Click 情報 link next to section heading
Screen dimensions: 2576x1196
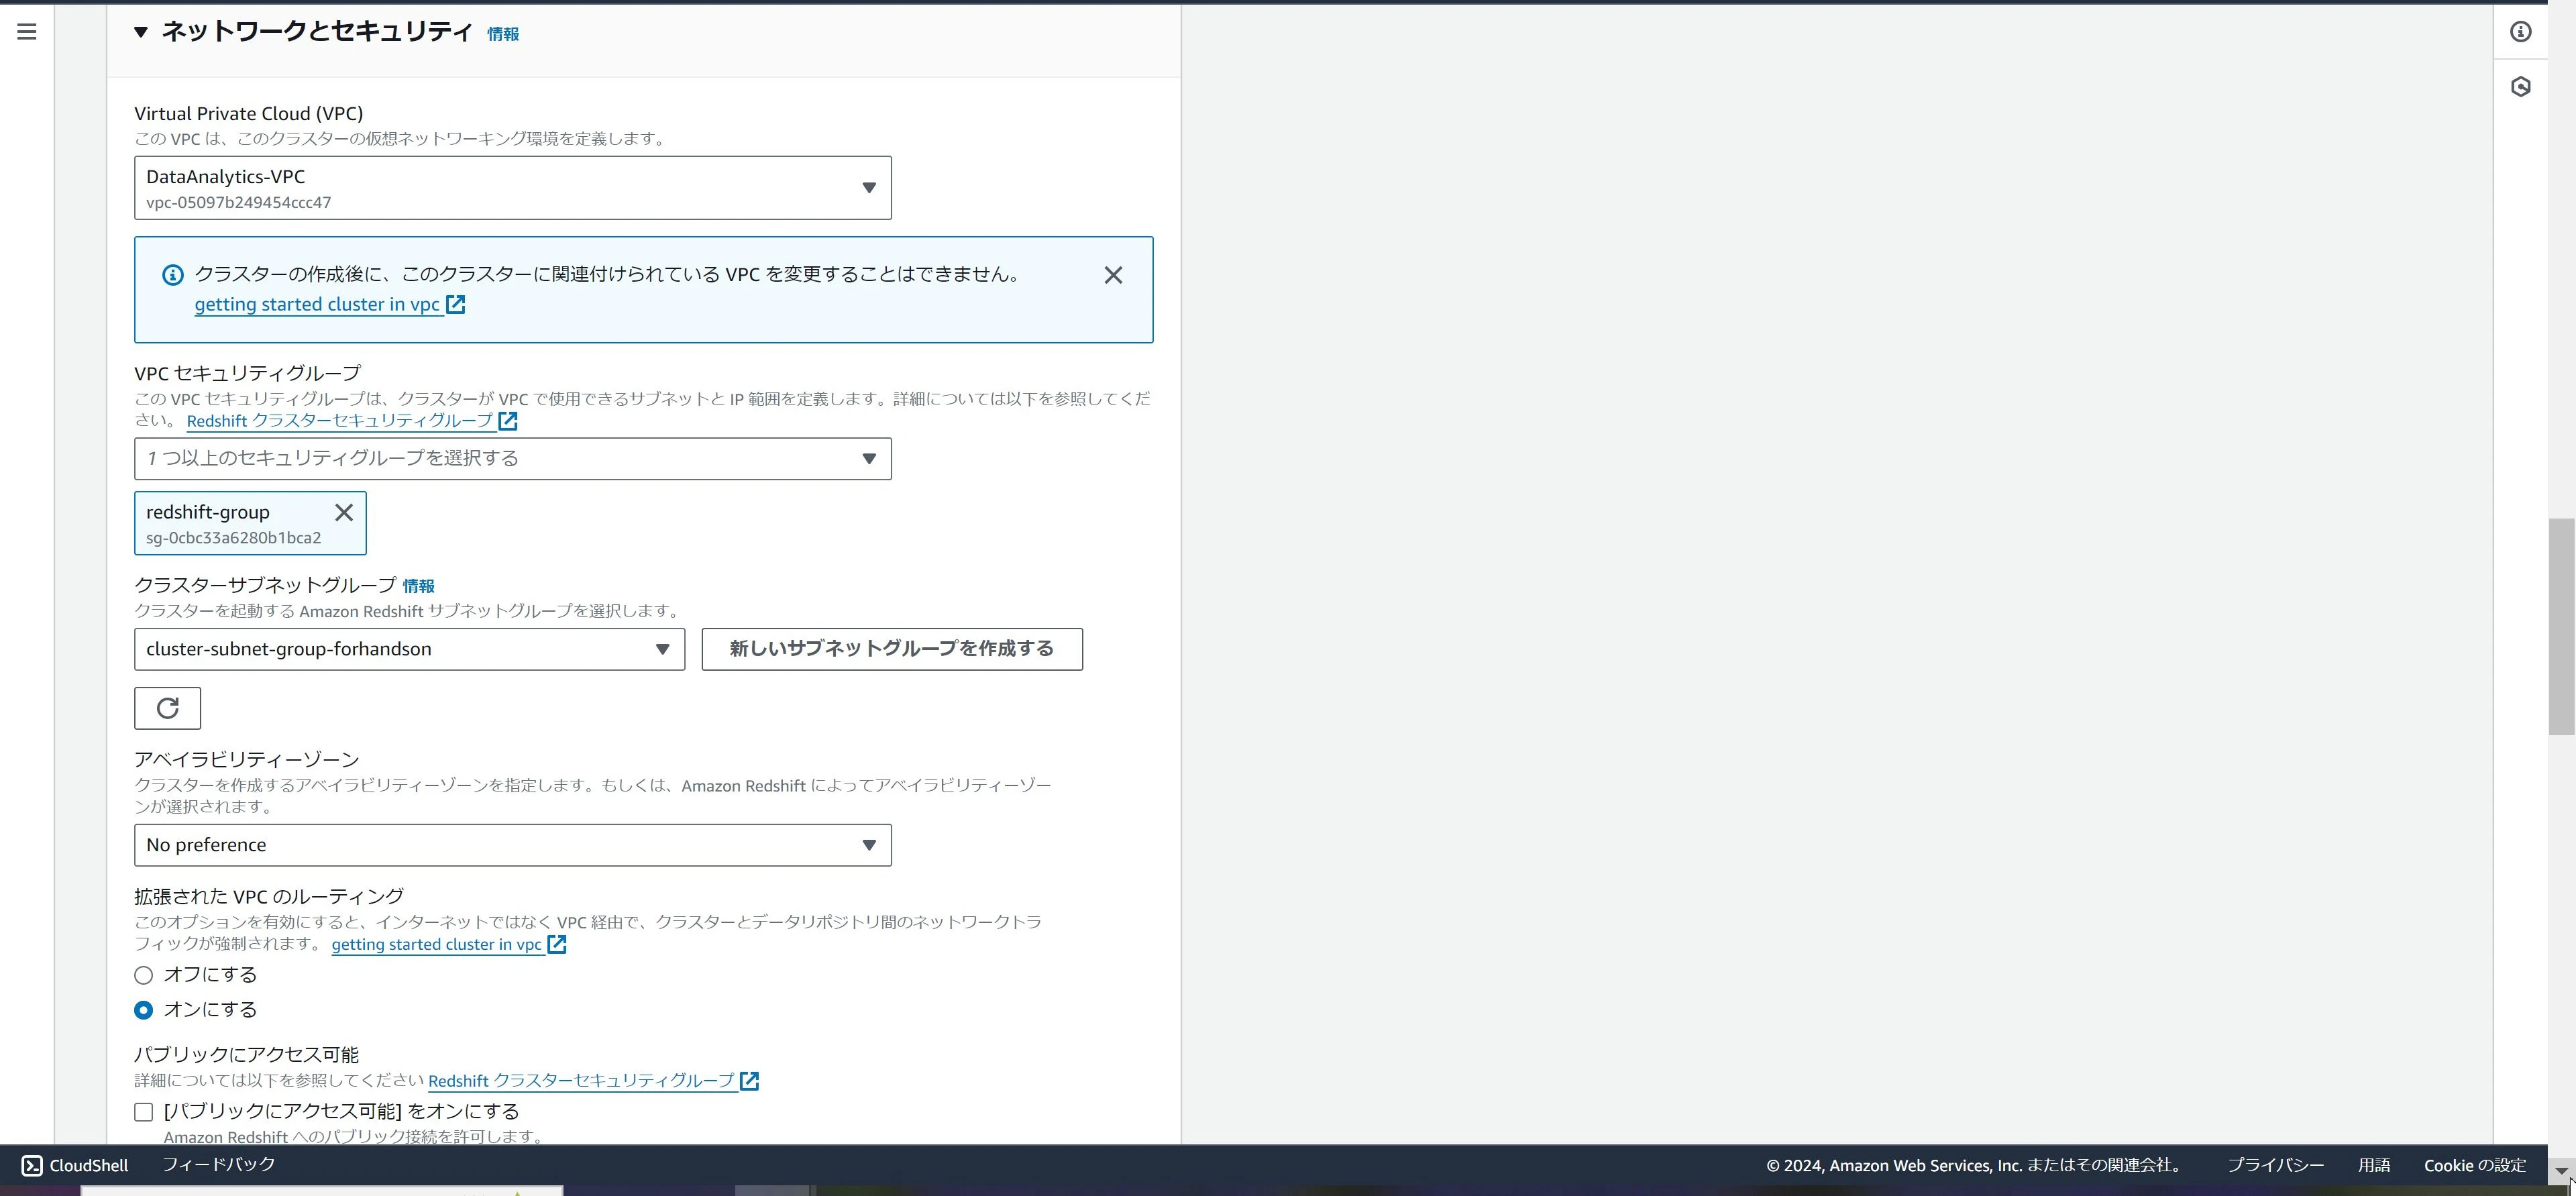point(503,34)
